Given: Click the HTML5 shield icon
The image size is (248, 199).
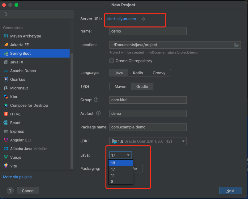Looking at the screenshot, I should (6, 114).
